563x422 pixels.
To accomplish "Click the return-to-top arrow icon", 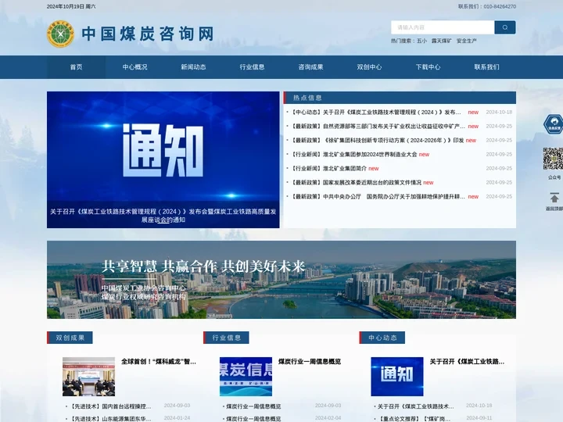I will coord(554,198).
